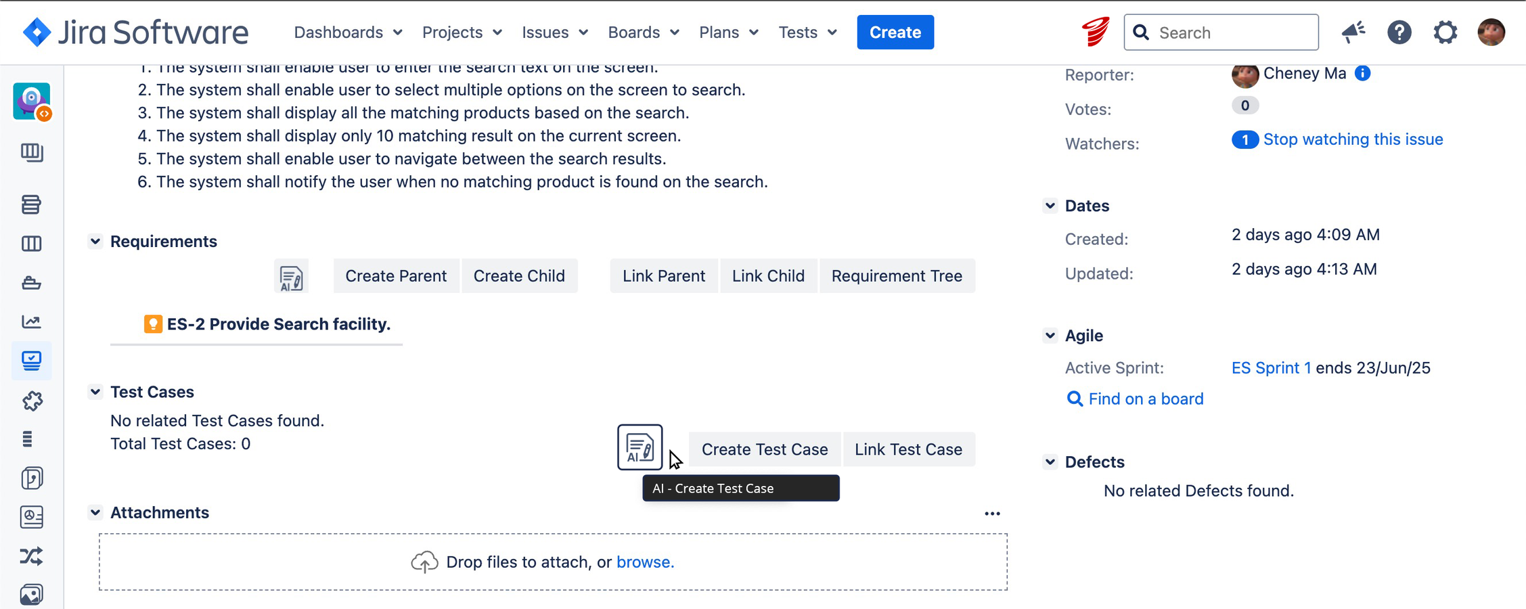Click Link Test Case button
The height and width of the screenshot is (609, 1526).
click(908, 449)
